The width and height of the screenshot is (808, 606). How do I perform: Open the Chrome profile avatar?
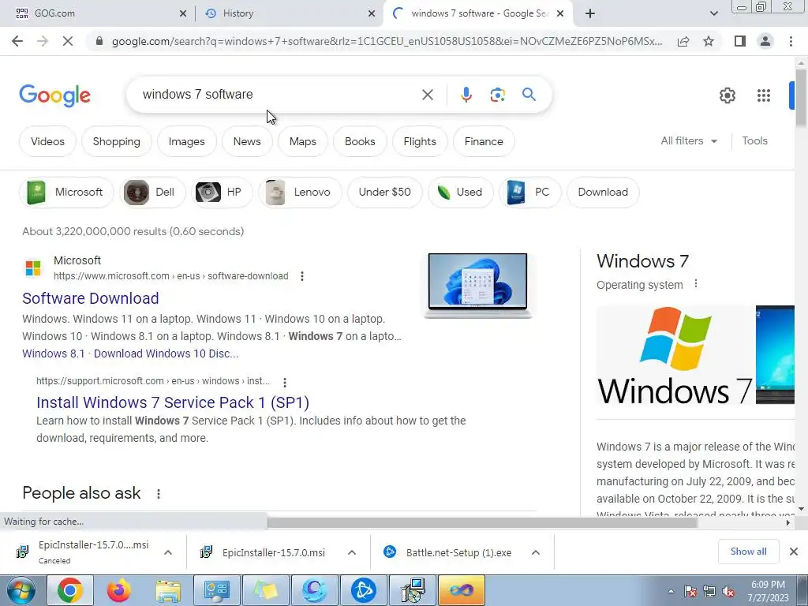coord(765,41)
